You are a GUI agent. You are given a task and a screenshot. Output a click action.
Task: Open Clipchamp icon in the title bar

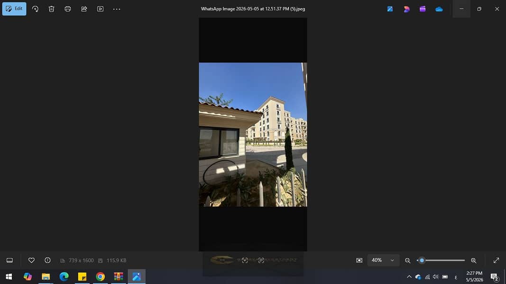pyautogui.click(x=423, y=9)
